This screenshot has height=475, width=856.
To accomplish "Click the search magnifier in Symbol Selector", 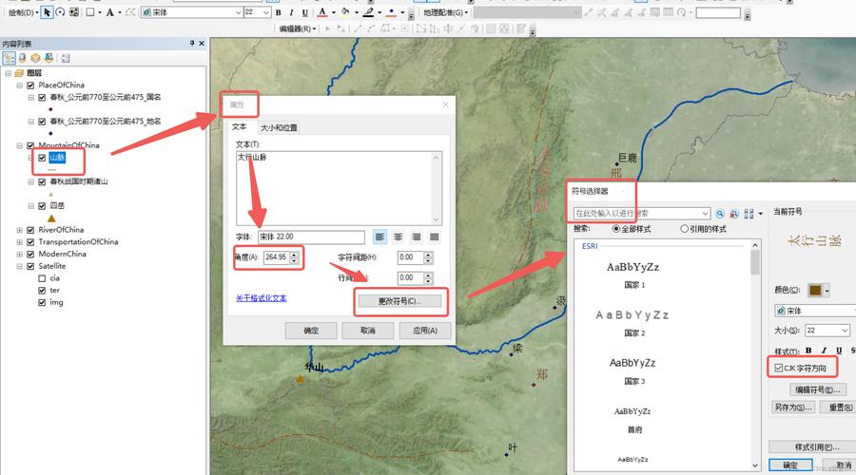I will 720,213.
